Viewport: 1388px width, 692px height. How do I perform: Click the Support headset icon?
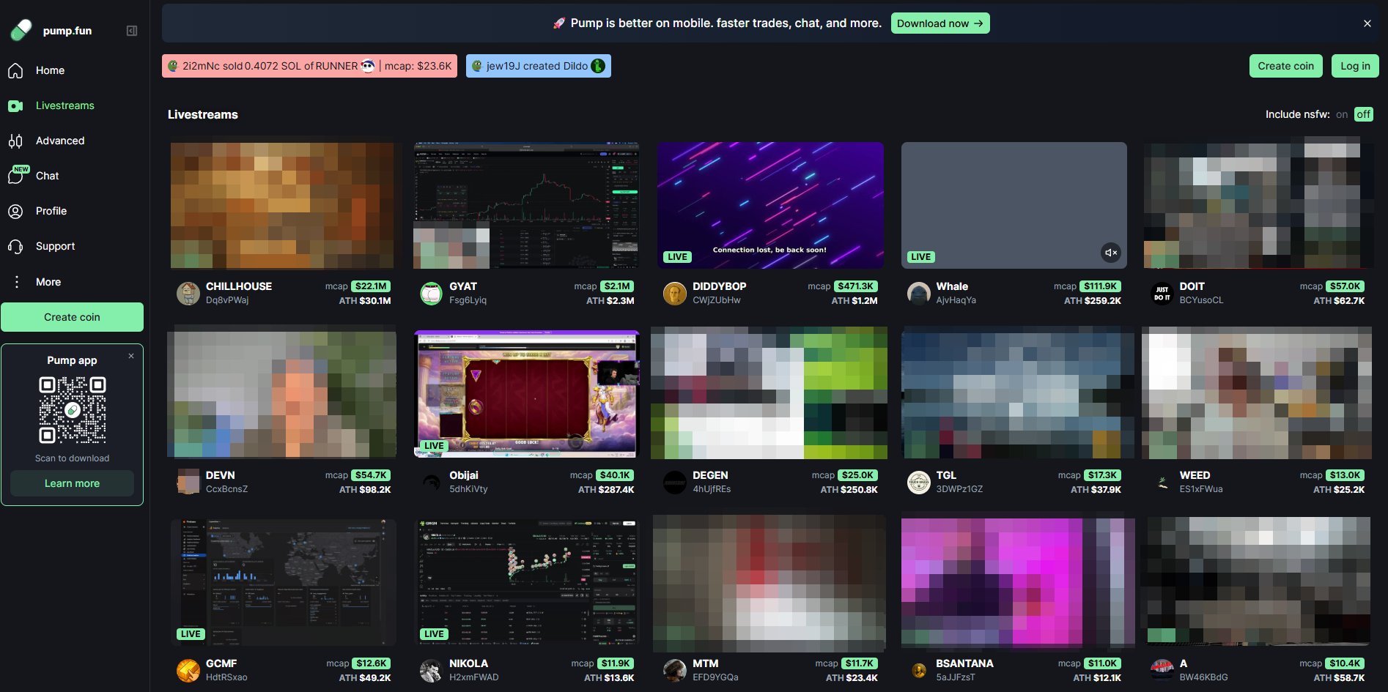[15, 246]
